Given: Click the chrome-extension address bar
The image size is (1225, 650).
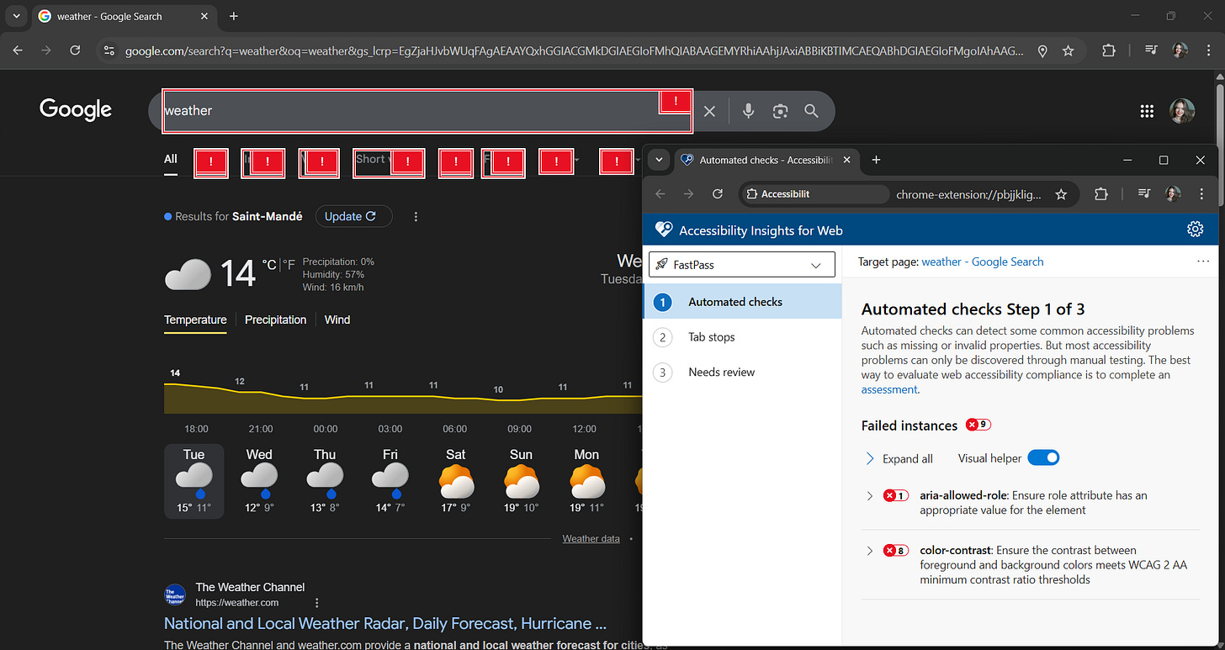Looking at the screenshot, I should 969,194.
